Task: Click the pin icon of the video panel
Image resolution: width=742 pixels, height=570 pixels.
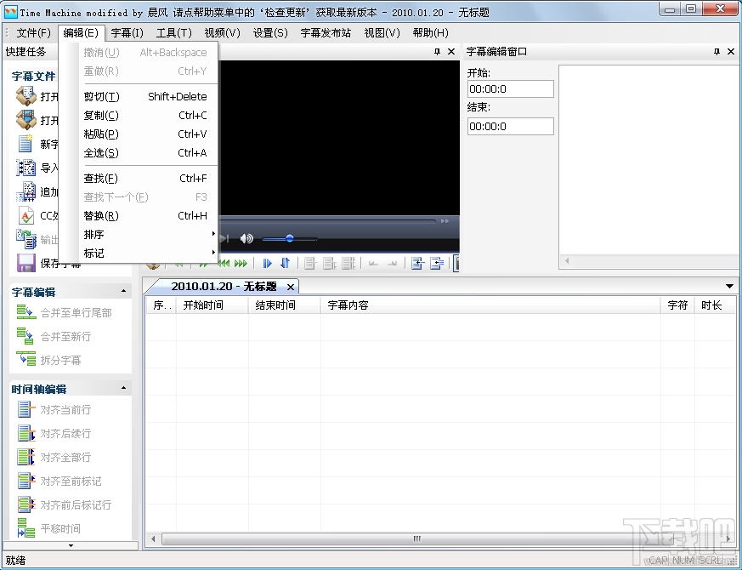Action: 437,52
